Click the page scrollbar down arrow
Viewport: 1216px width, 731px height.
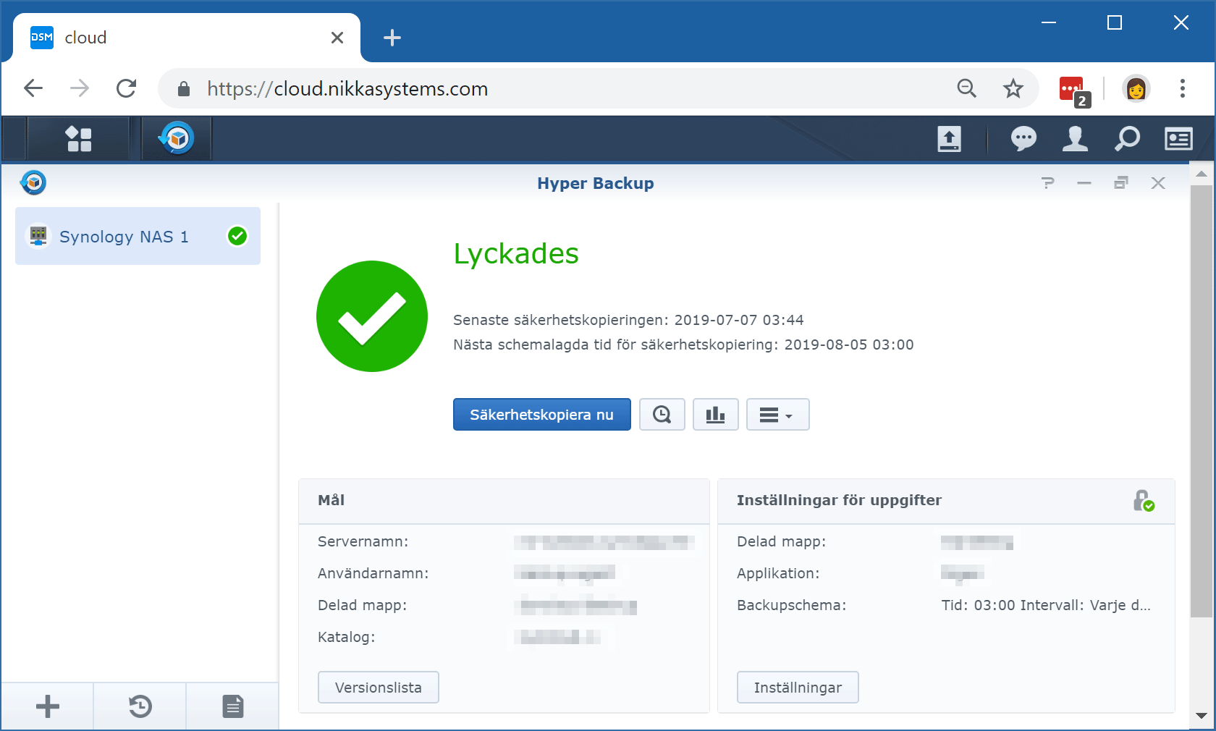tap(1202, 716)
